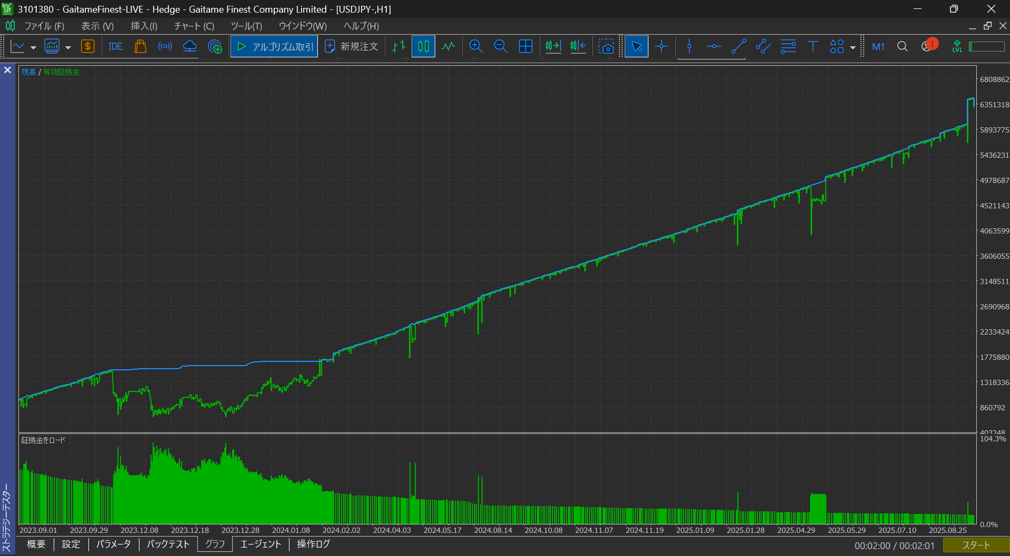Click the 新規注文 new order button
The width and height of the screenshot is (1010, 556).
[x=352, y=47]
